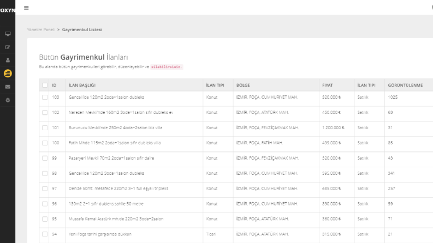
Task: Click the first İLAN TİPİ column header
Action: [x=215, y=85]
